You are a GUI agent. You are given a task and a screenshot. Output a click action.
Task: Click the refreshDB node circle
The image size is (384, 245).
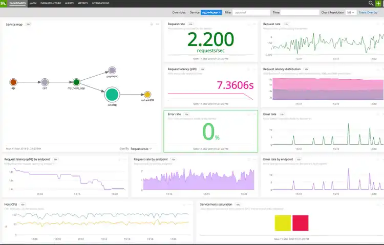pyautogui.click(x=147, y=94)
